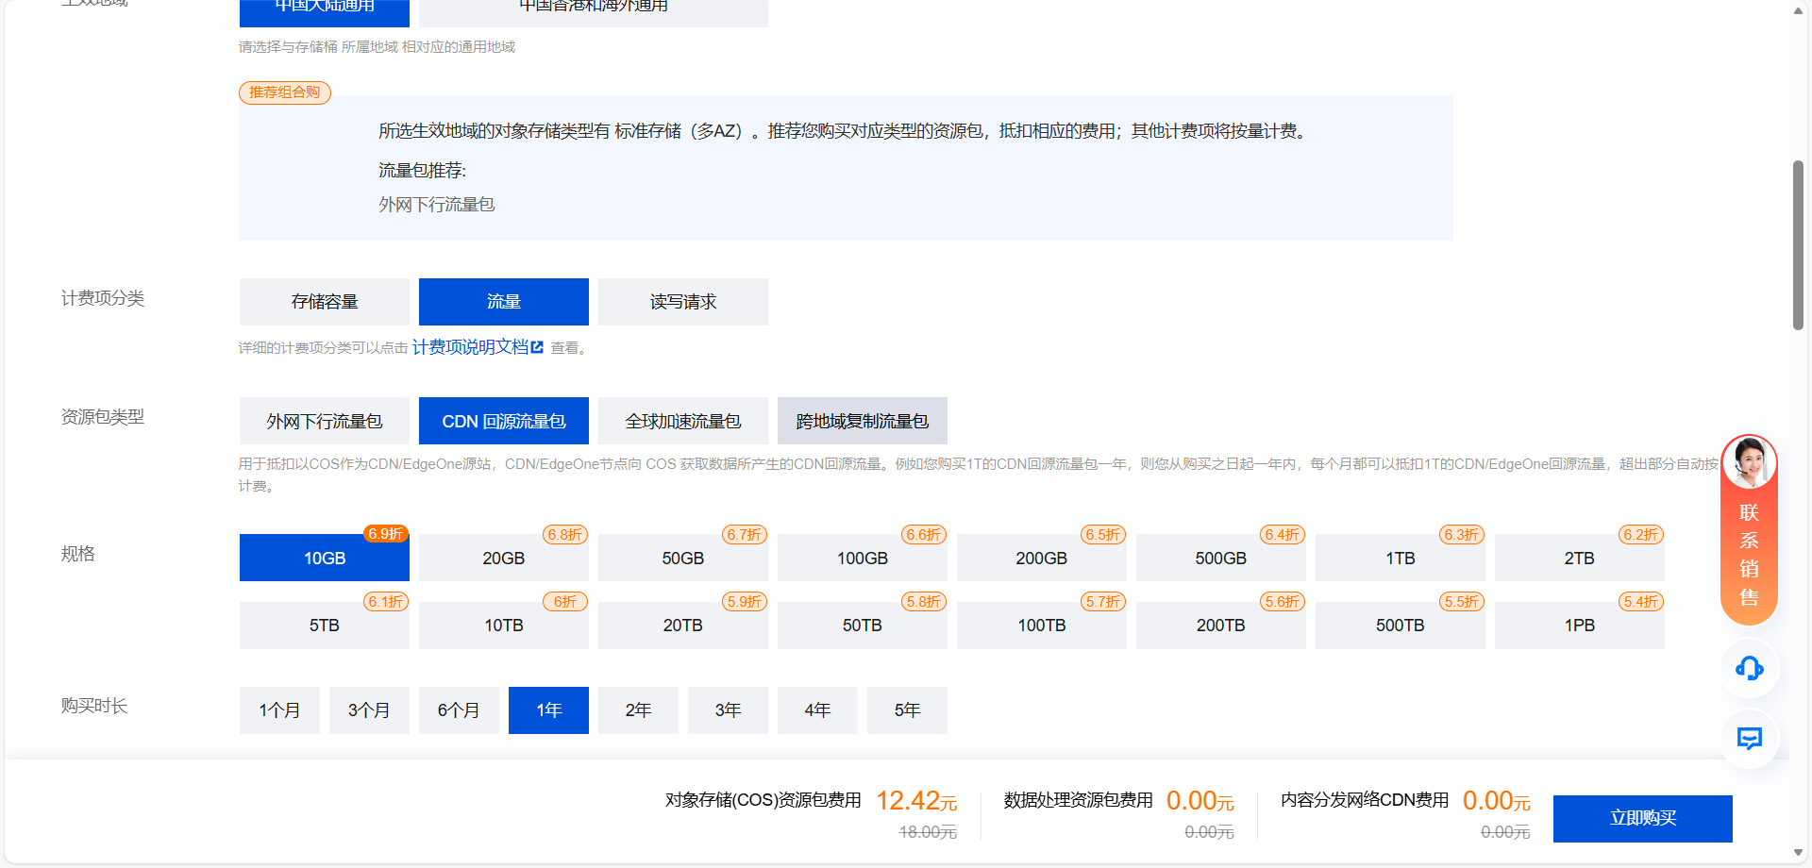Choose the 100GB specification option
Viewport: 1812px width, 868px height.
862,558
